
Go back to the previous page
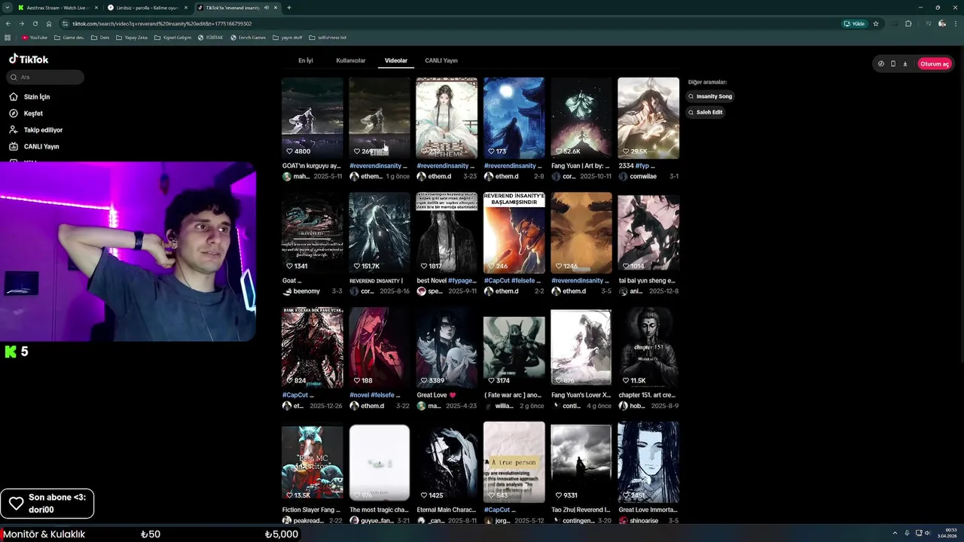click(x=8, y=23)
